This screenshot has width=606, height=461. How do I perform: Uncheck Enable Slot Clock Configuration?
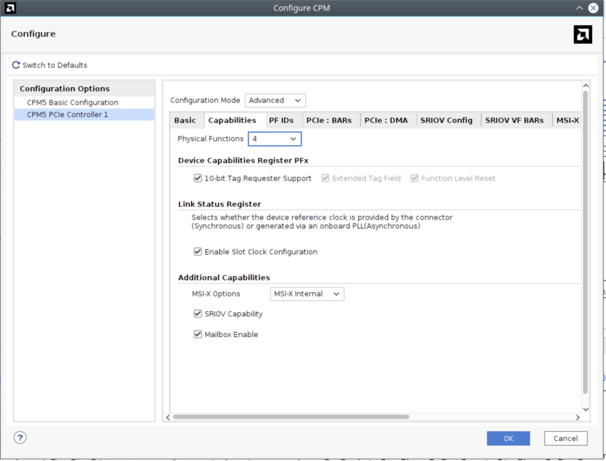coord(198,252)
